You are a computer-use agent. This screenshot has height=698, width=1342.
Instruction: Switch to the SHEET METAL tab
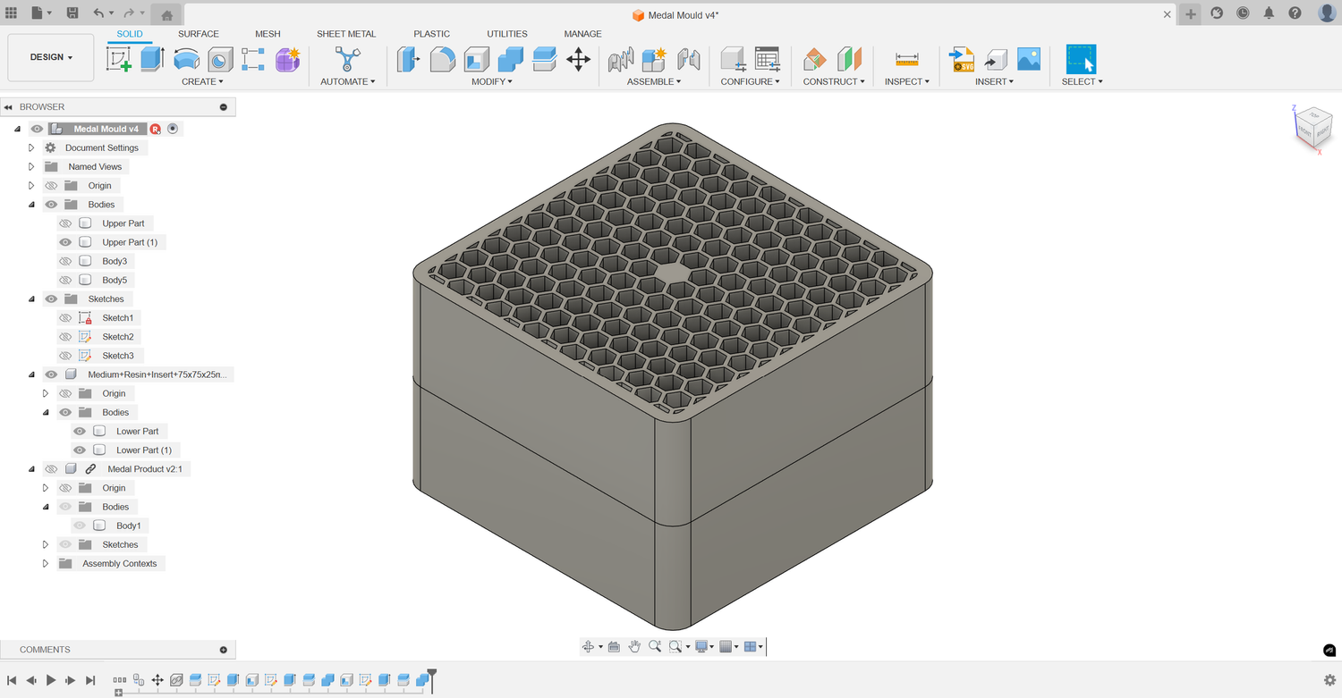point(346,34)
